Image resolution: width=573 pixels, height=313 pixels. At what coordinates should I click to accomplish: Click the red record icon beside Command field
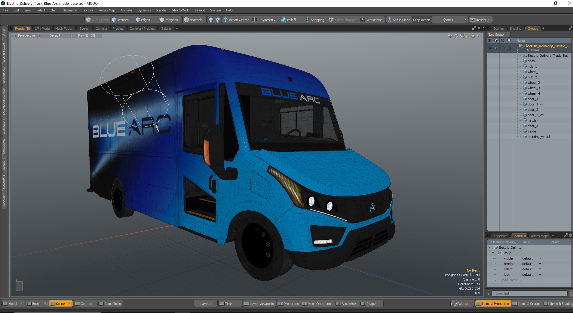pyautogui.click(x=571, y=294)
